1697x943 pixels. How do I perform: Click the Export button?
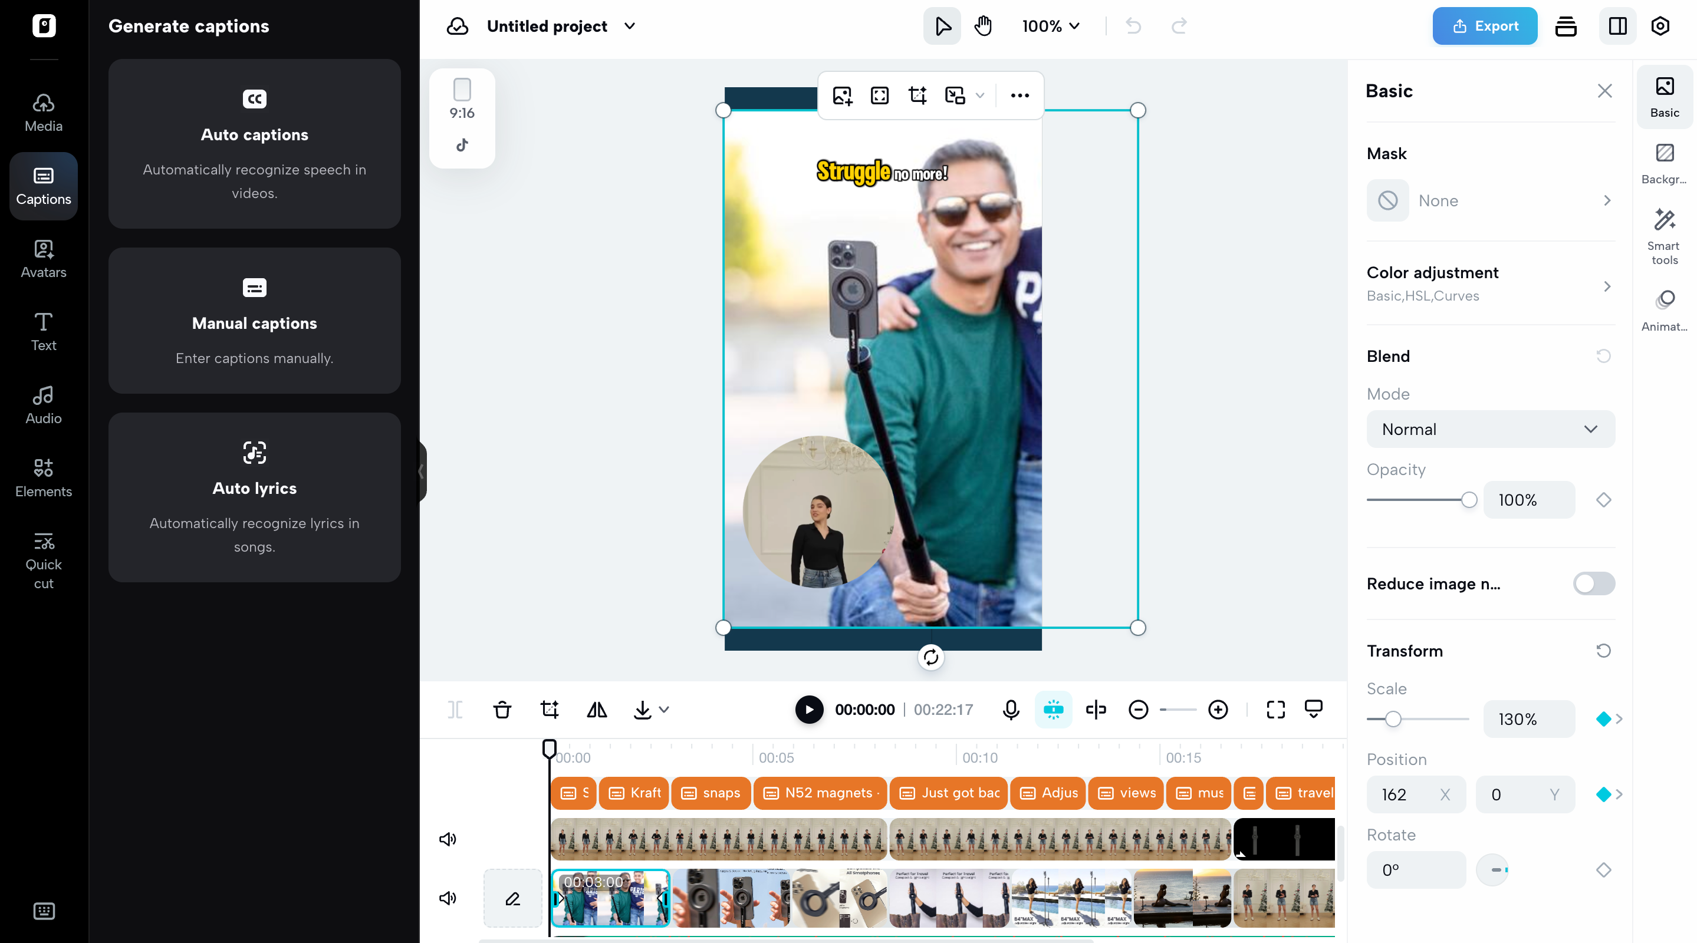click(x=1484, y=26)
